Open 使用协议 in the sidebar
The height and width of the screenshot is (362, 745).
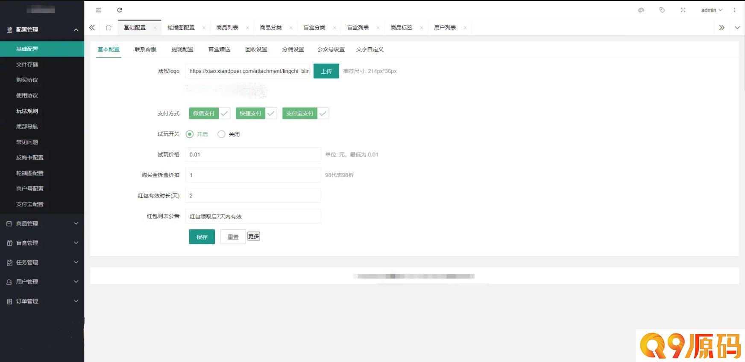pyautogui.click(x=42, y=96)
